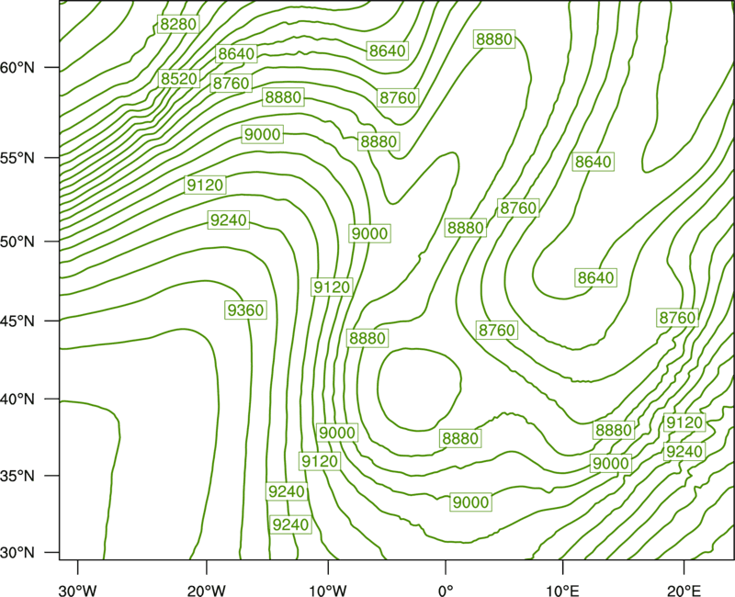Click the 35°N latitude axis label

pos(17,476)
